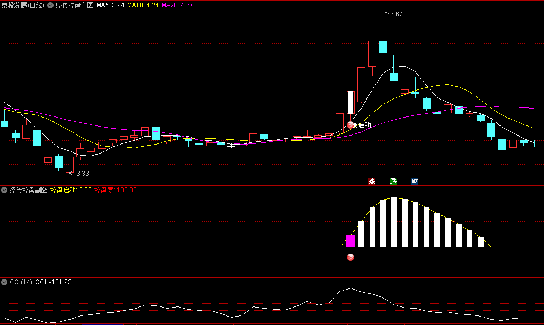Click the 经传控盘主图 indicator name
Screen dimensions: 544x325
pyautogui.click(x=75, y=5)
